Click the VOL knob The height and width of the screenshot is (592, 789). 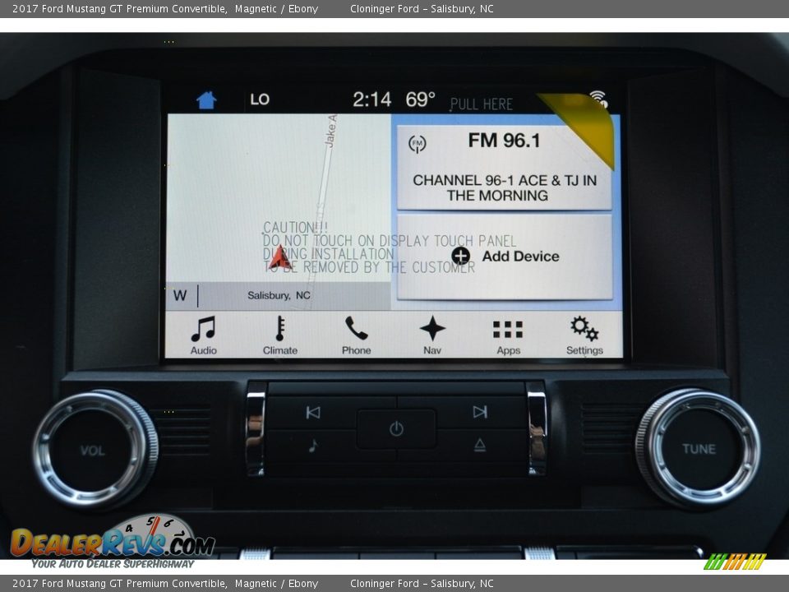coord(94,450)
